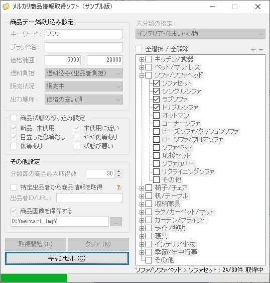Check the リクライニングソファ checkbox
This screenshot has height=283, width=270.
tap(156, 171)
